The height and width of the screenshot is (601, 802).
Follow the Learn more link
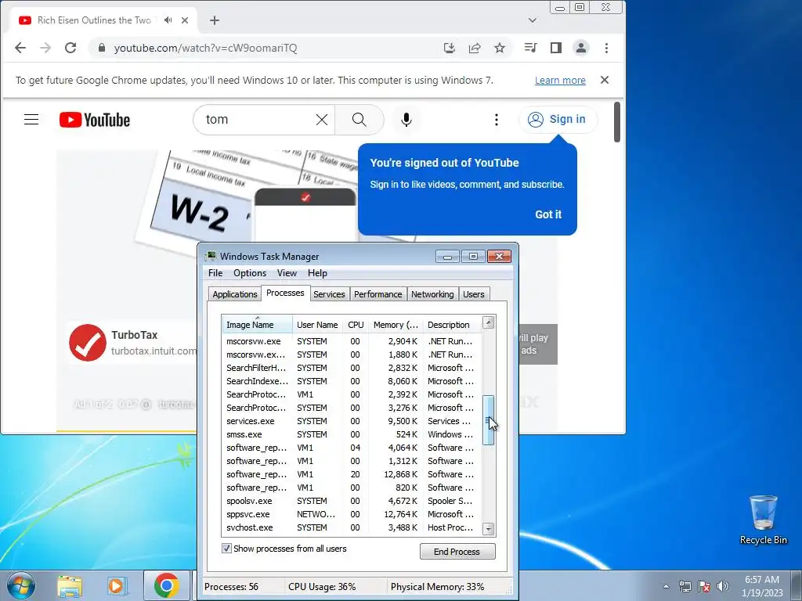coord(560,81)
